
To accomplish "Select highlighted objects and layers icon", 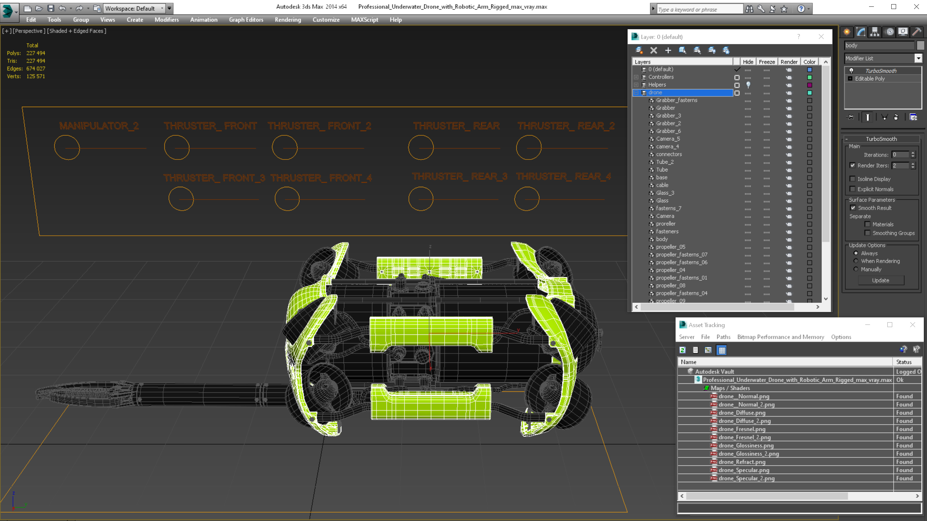I will click(682, 50).
